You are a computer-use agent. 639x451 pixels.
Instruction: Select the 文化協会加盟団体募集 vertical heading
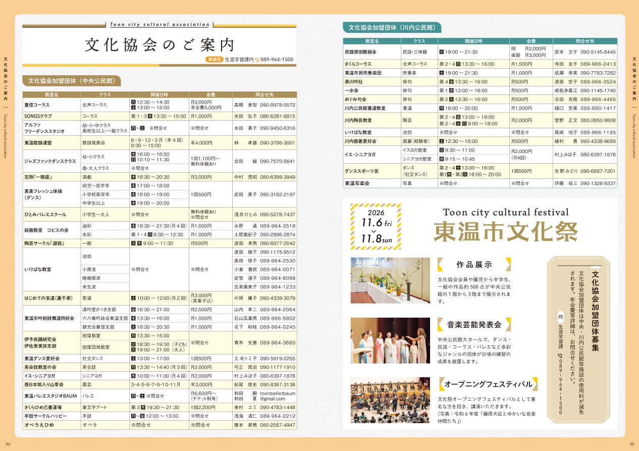595,312
